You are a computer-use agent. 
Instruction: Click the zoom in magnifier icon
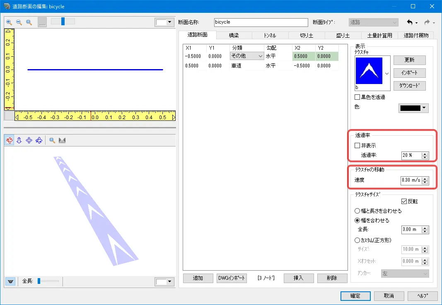pos(9,22)
